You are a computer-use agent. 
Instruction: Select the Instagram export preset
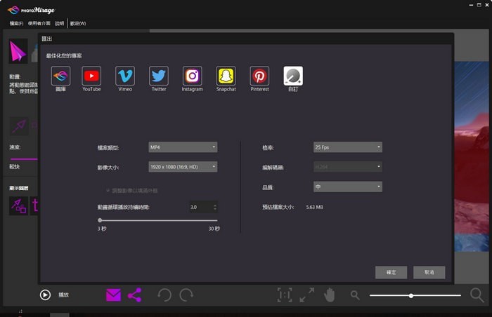[192, 76]
